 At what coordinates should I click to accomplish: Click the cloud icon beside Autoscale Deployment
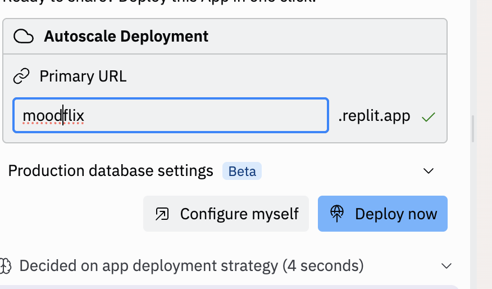(24, 37)
